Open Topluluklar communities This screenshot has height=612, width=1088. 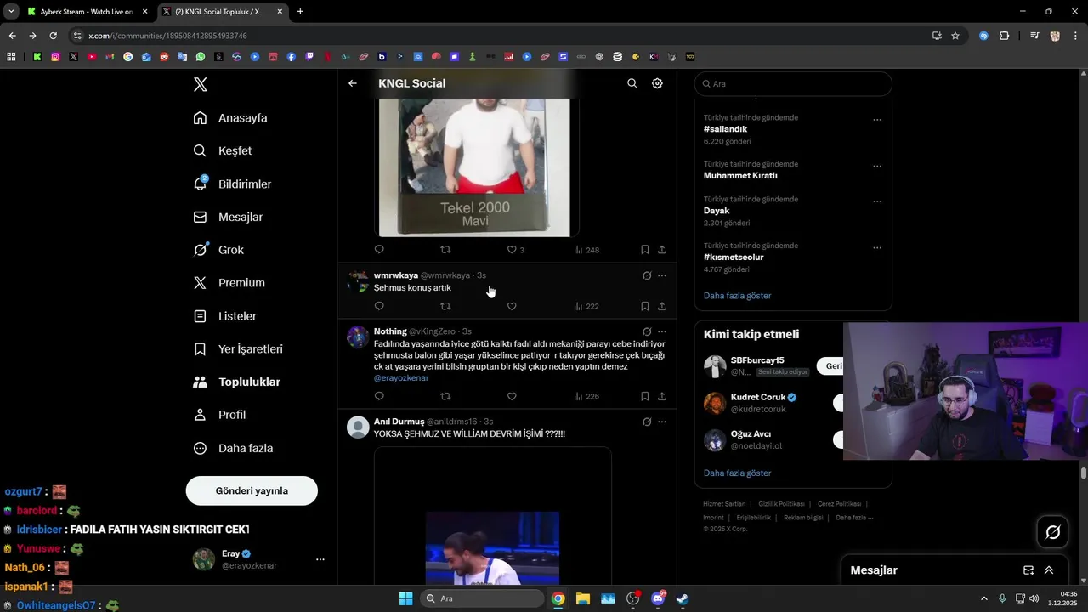click(236, 382)
